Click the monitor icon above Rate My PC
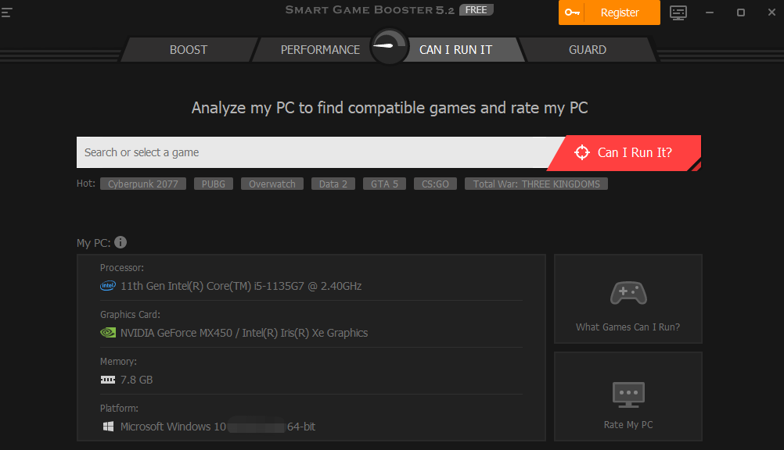Screen dimensions: 784x450 (628, 395)
